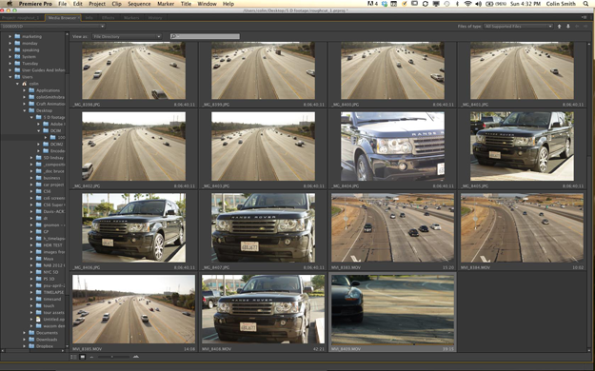The height and width of the screenshot is (371, 595).
Task: Click the up-arrow directory icon beside file type
Action: tap(559, 27)
